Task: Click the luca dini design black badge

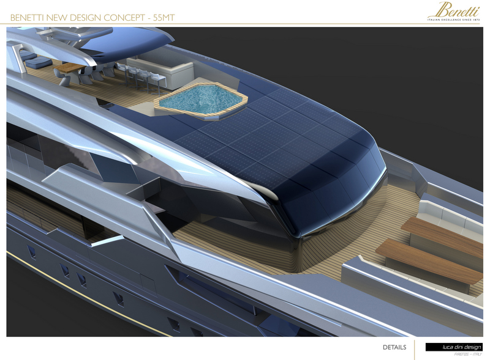Action: coord(454,347)
